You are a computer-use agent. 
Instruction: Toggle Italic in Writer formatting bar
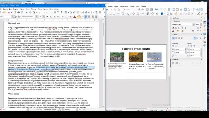[x=51, y=17]
